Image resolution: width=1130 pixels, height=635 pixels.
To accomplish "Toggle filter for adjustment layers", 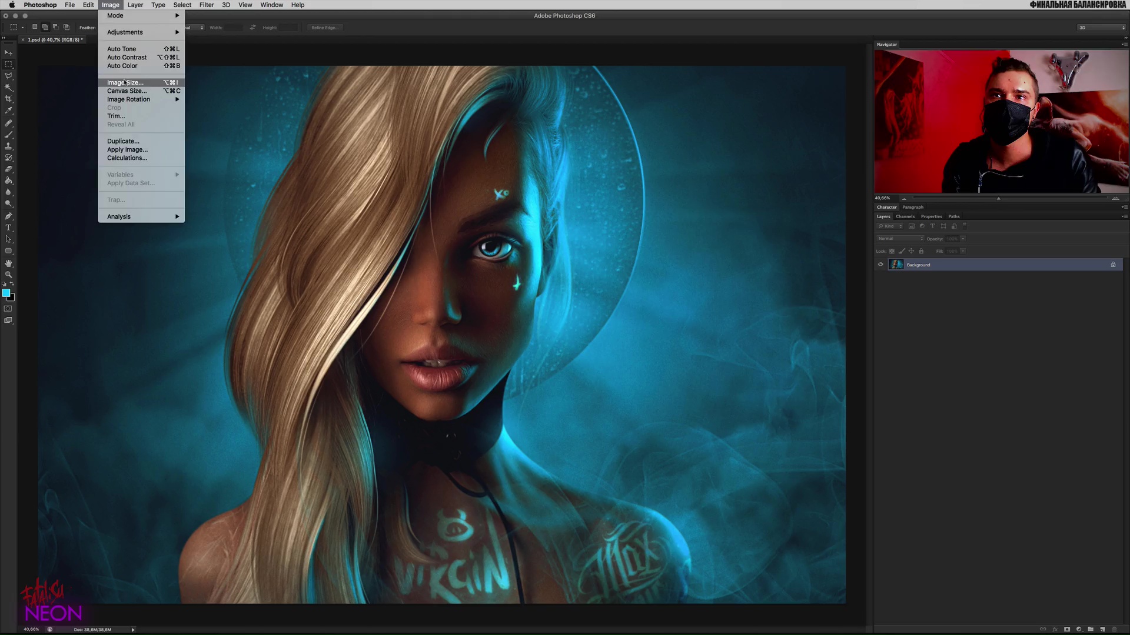I will pyautogui.click(x=922, y=226).
